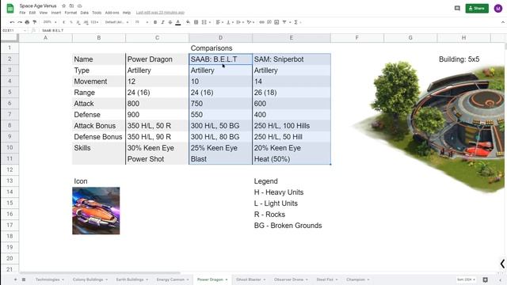Click the Share button
Viewport: 507px width, 285px height.
coord(477,9)
